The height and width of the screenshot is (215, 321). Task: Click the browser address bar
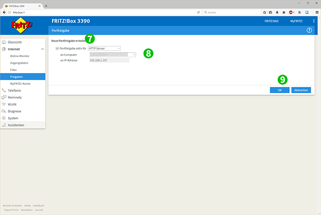click(x=102, y=12)
